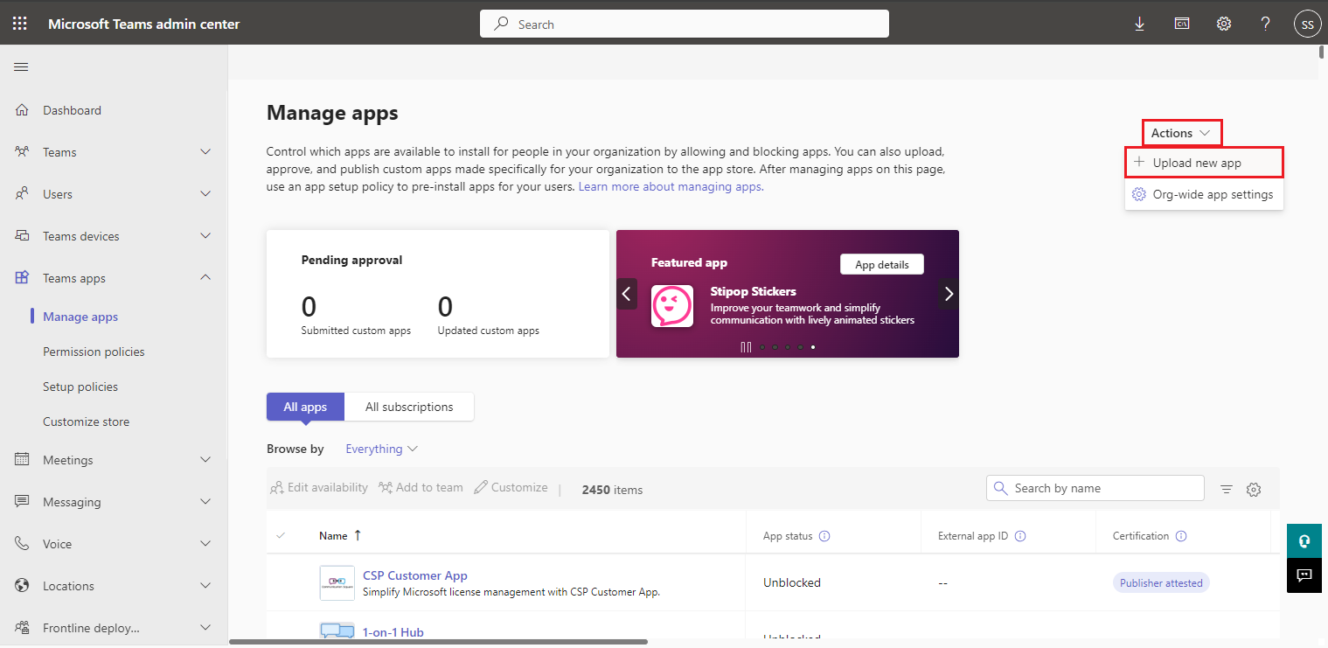Open Customize store in the sidebar

(x=86, y=422)
